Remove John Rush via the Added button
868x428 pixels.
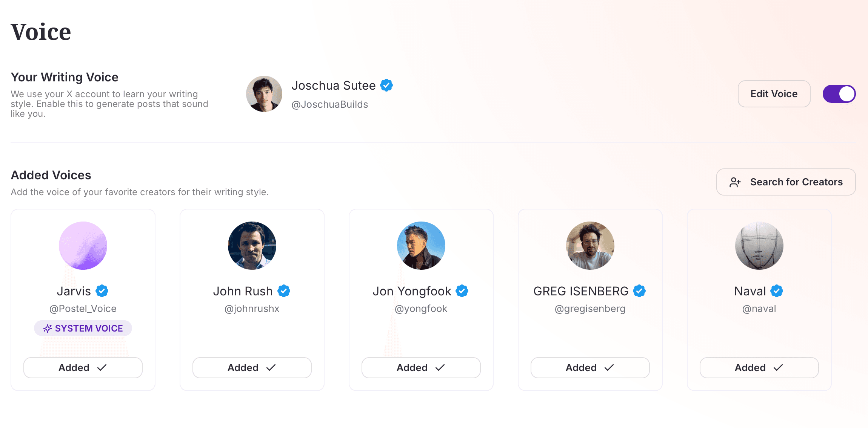[x=252, y=368]
